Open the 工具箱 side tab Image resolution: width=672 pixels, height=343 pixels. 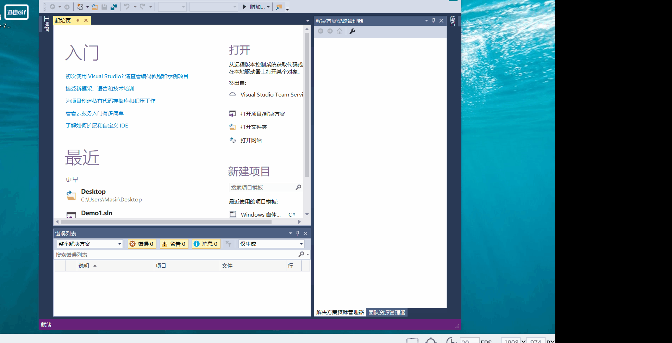(46, 24)
